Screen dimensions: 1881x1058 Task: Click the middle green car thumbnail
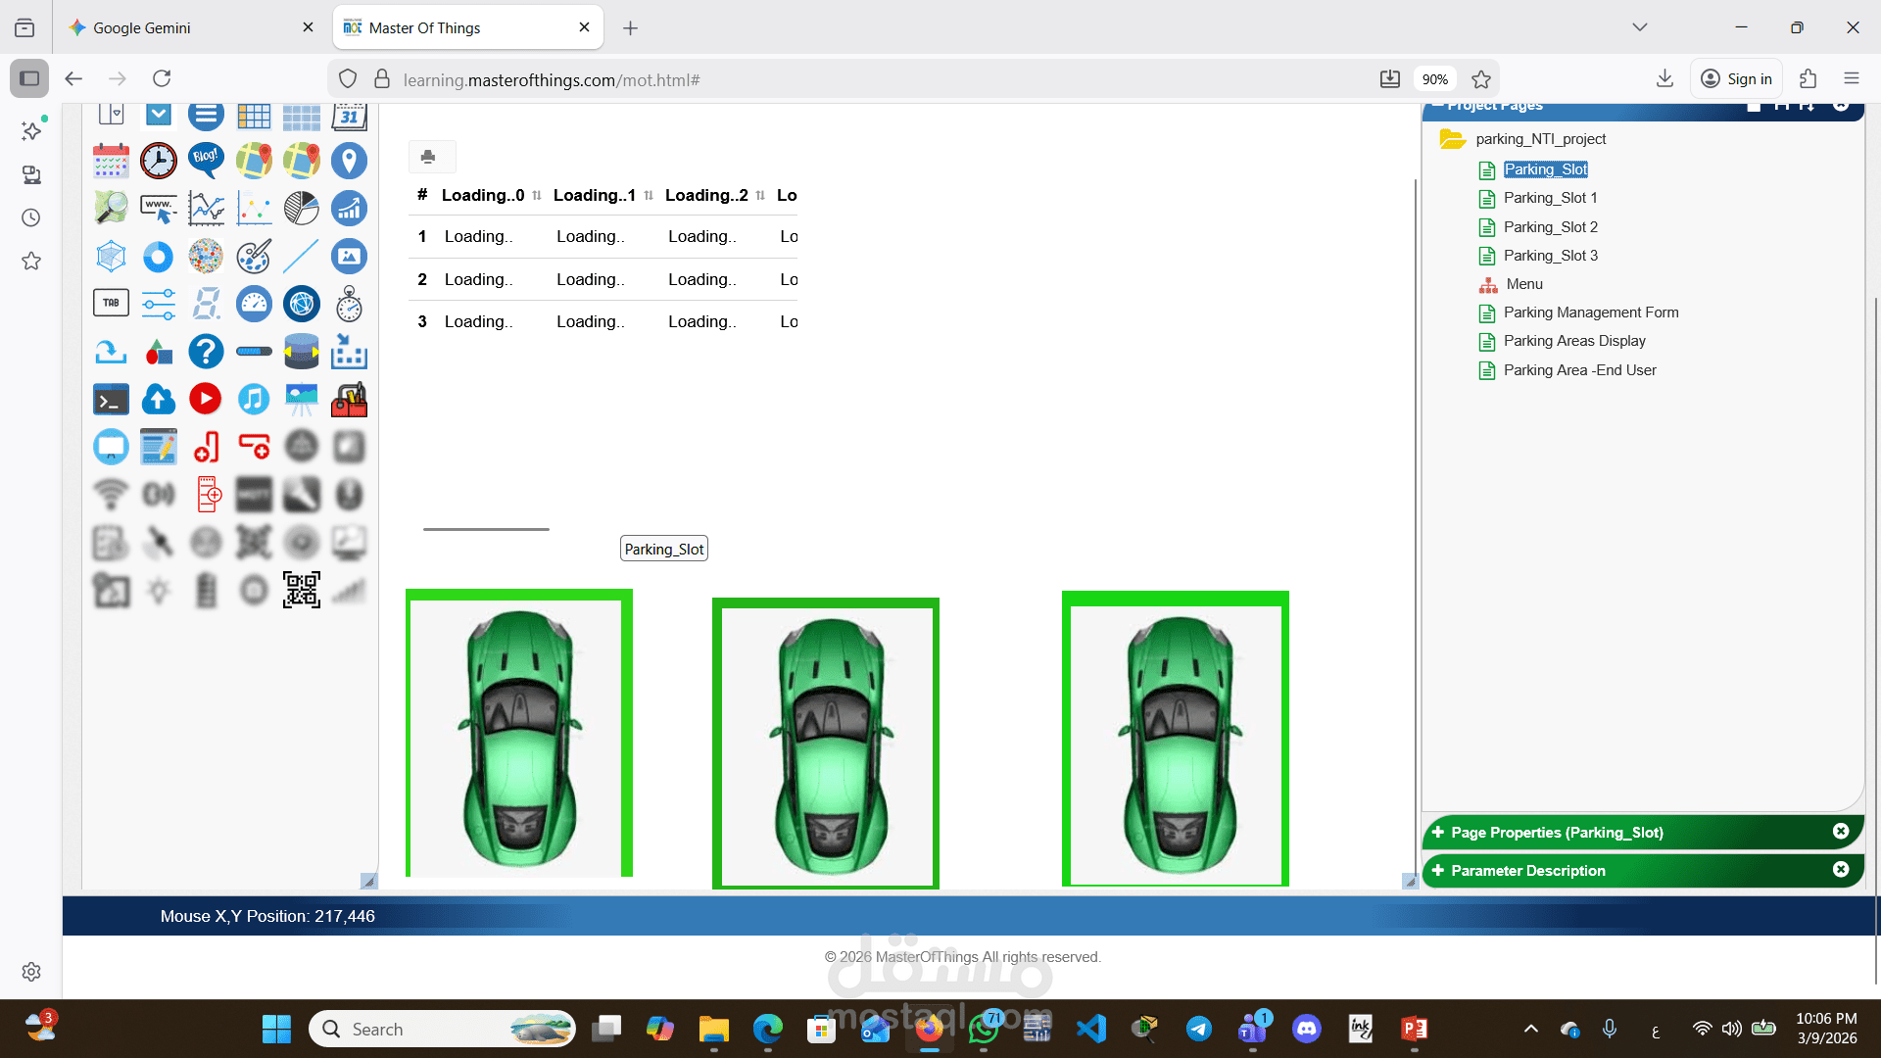826,745
